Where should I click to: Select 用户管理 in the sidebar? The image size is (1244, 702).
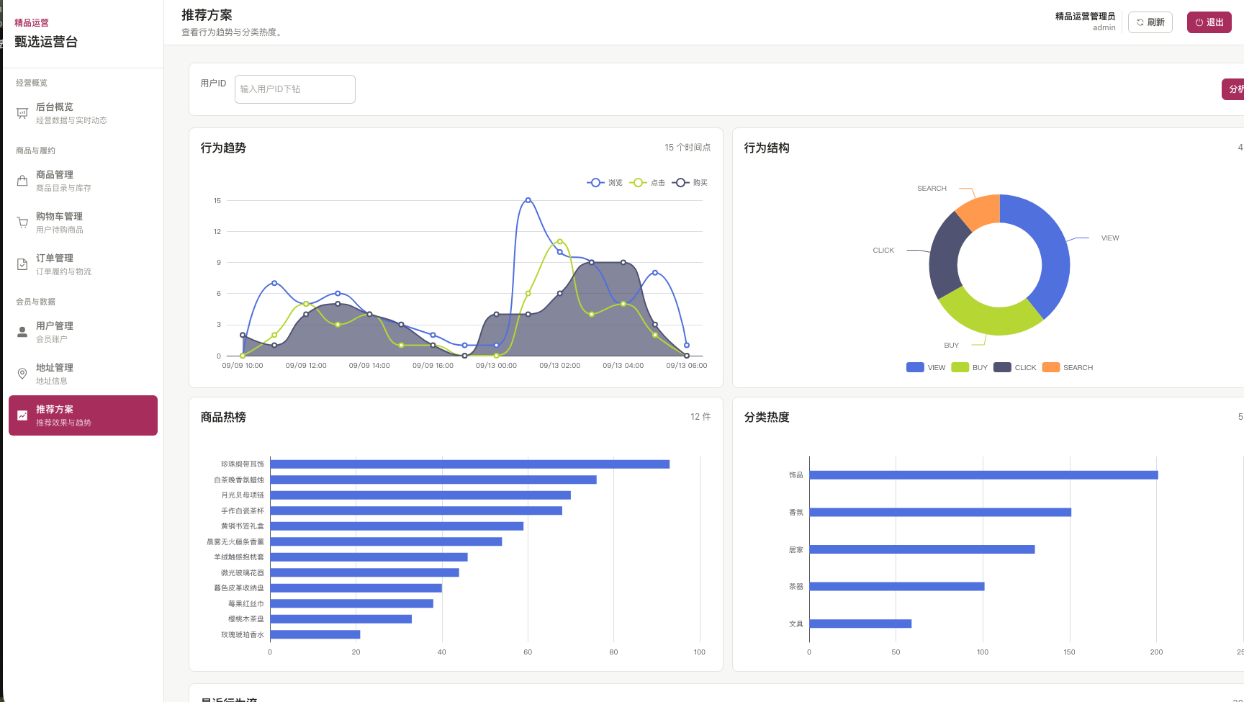tap(83, 332)
